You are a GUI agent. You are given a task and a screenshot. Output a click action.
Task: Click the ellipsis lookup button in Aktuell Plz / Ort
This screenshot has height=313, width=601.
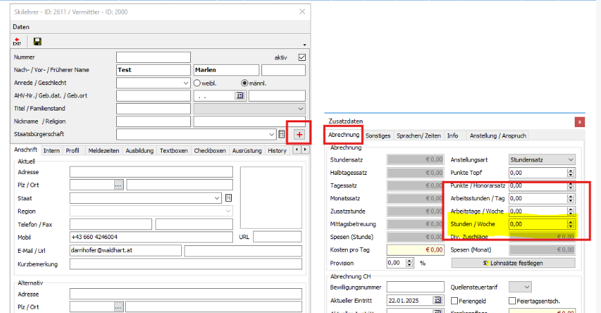[x=118, y=185]
